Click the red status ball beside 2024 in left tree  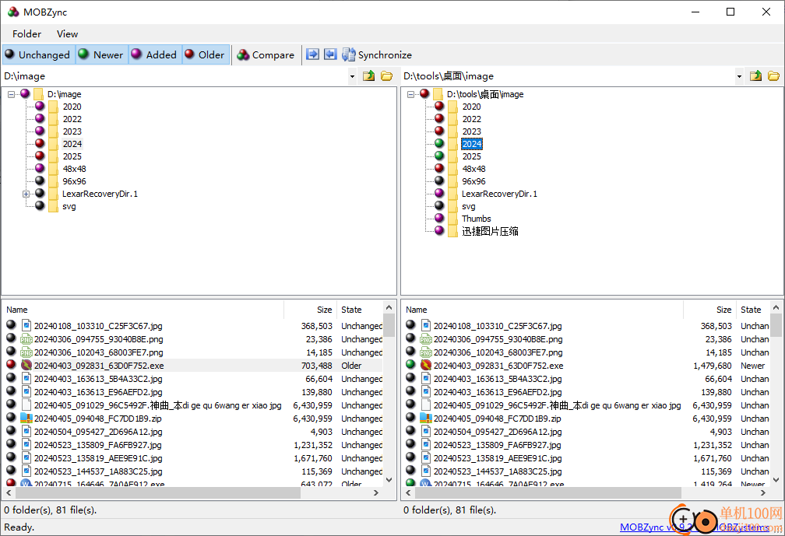40,143
